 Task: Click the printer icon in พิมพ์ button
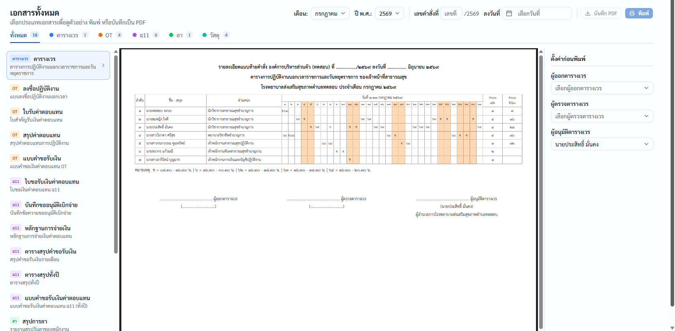(632, 13)
